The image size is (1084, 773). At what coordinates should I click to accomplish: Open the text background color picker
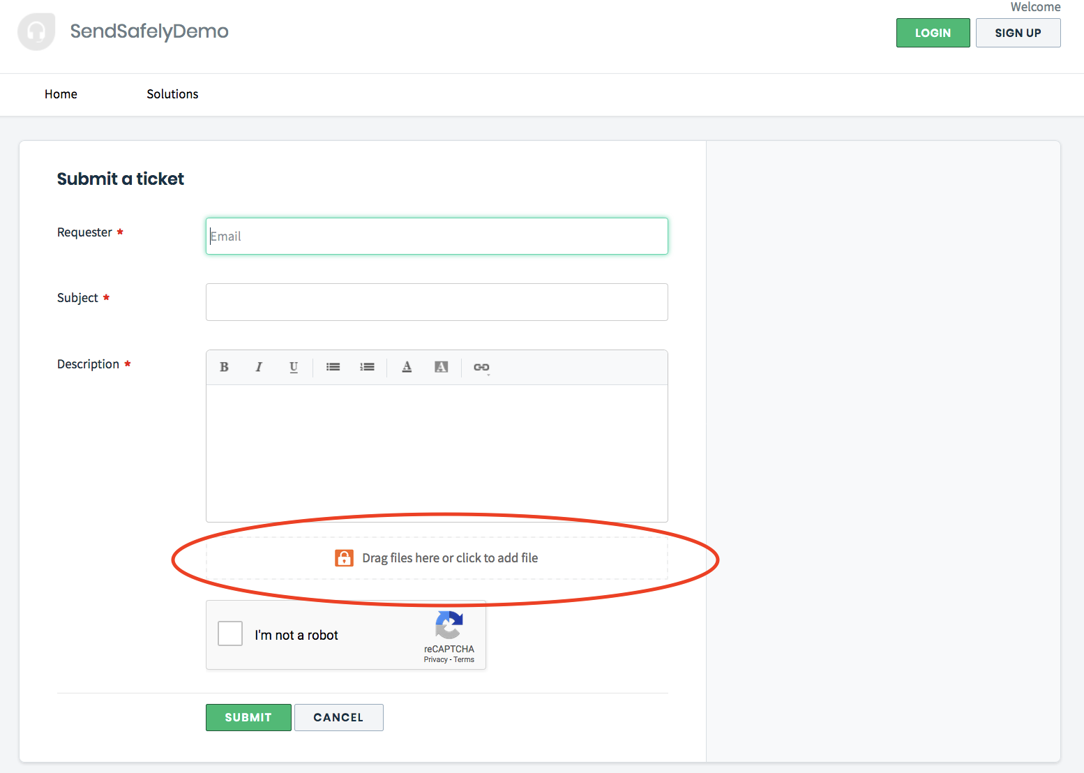(442, 367)
